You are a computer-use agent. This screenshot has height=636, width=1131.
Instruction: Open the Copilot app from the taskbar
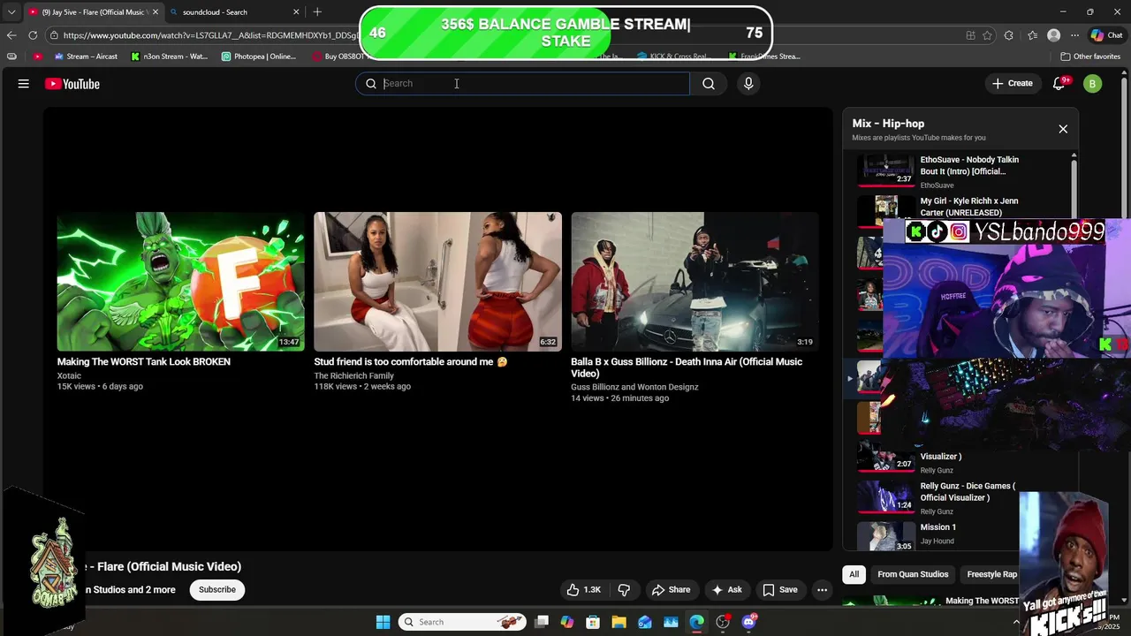click(567, 622)
